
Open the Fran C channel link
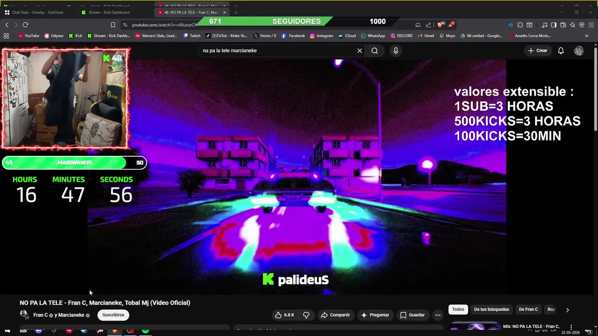40,315
